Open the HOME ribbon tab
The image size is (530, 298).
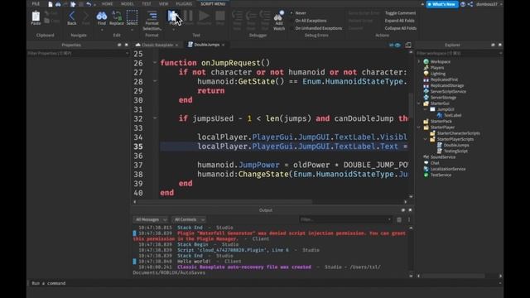pyautogui.click(x=107, y=4)
